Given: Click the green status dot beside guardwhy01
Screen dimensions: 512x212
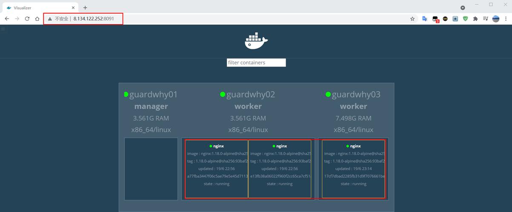Looking at the screenshot, I should [126, 95].
